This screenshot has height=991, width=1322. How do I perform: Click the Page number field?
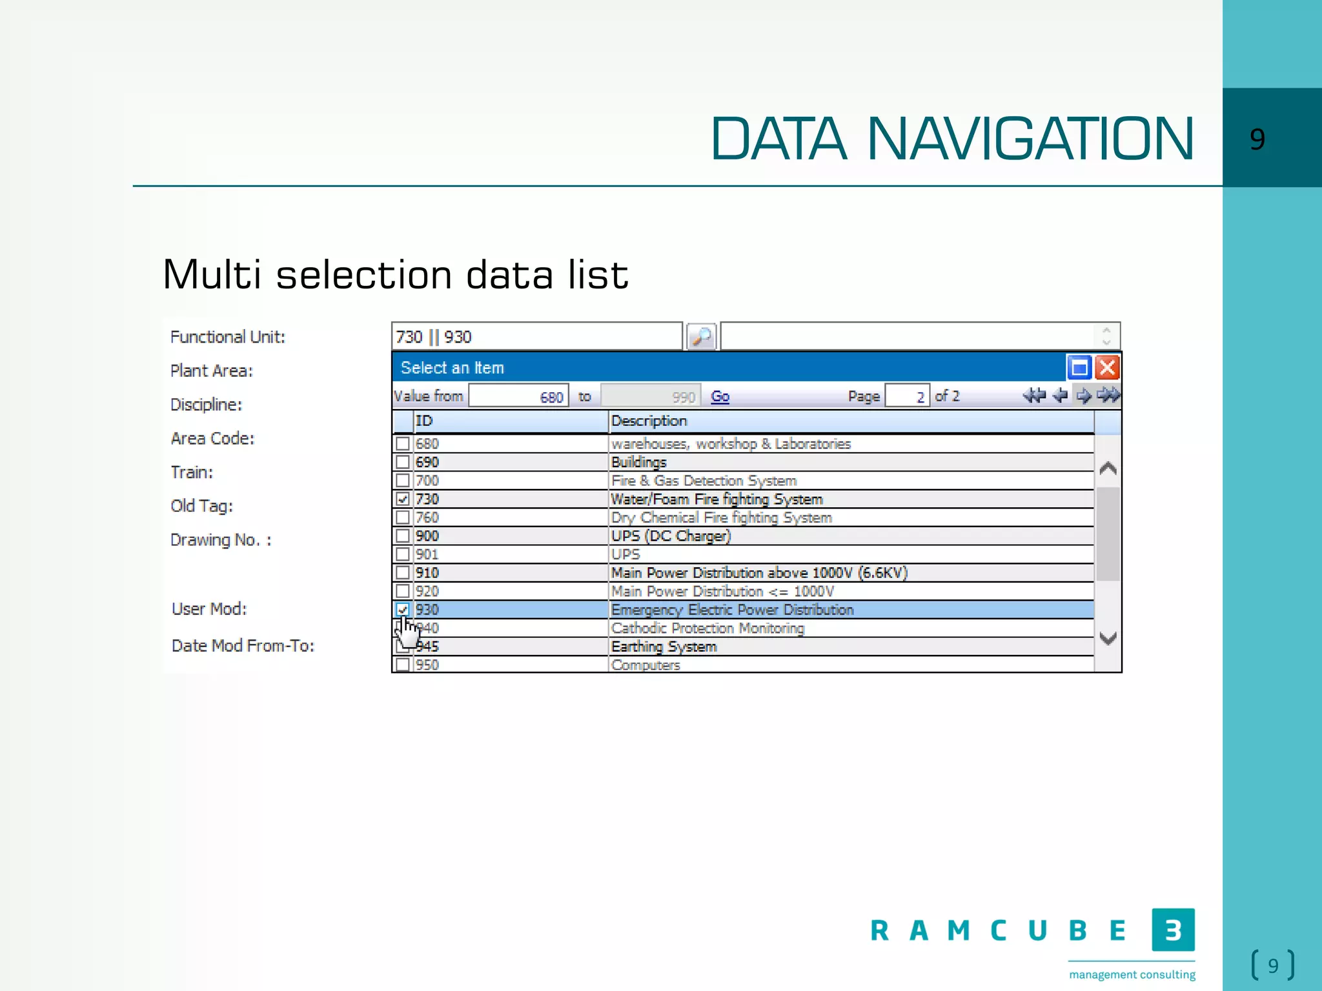pyautogui.click(x=907, y=395)
